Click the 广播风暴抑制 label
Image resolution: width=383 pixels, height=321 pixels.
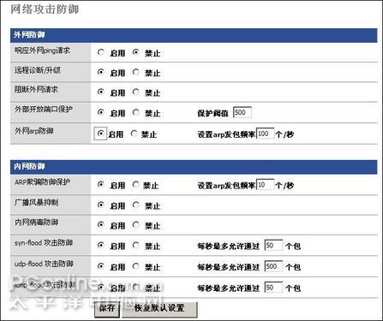[36, 203]
